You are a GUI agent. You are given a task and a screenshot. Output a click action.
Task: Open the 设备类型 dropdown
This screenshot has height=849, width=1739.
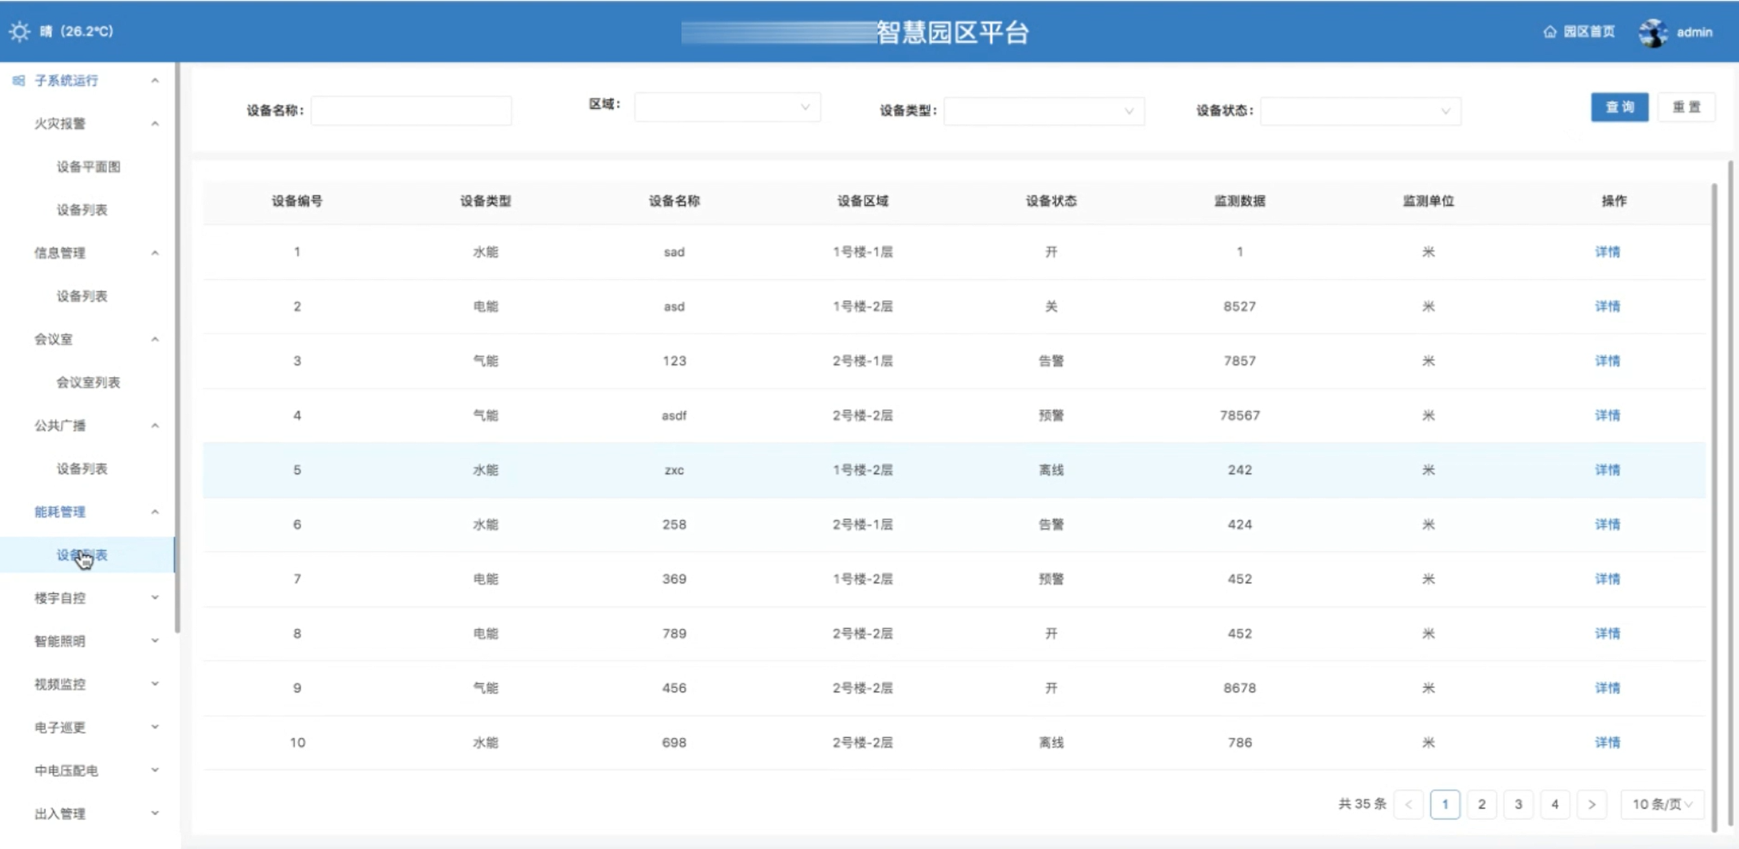pyautogui.click(x=1043, y=112)
